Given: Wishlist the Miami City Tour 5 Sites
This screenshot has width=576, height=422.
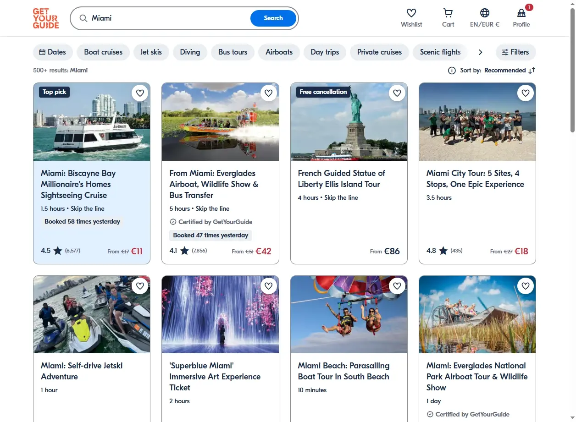Looking at the screenshot, I should click(x=525, y=93).
